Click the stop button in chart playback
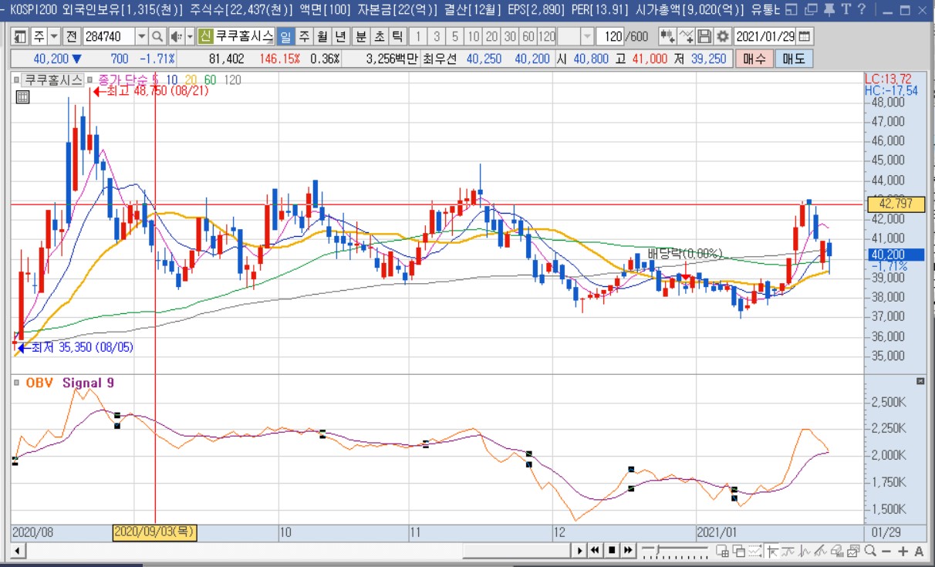 (612, 551)
